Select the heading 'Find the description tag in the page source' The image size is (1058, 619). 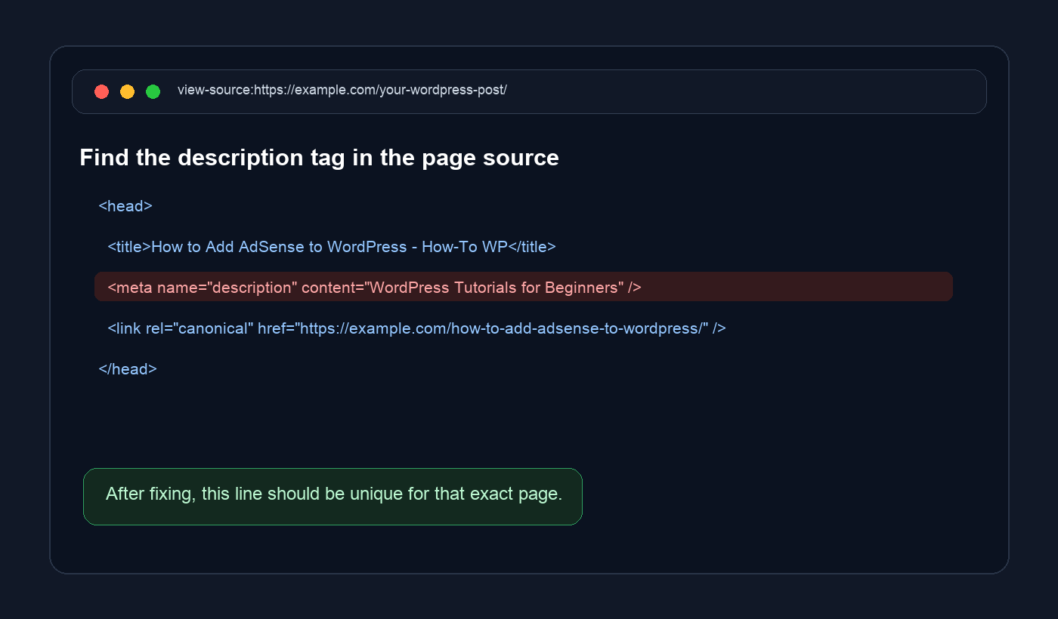pos(319,158)
